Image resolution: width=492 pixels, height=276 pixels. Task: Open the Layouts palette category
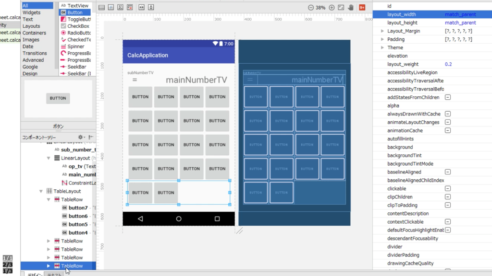pyautogui.click(x=31, y=26)
